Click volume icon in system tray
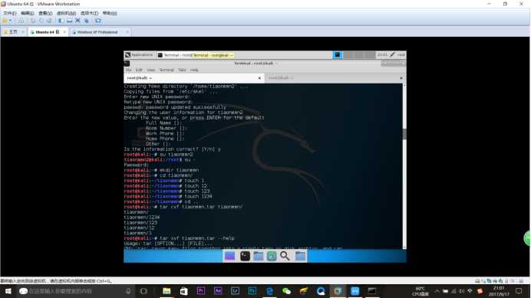This screenshot has width=531, height=298. pyautogui.click(x=462, y=291)
